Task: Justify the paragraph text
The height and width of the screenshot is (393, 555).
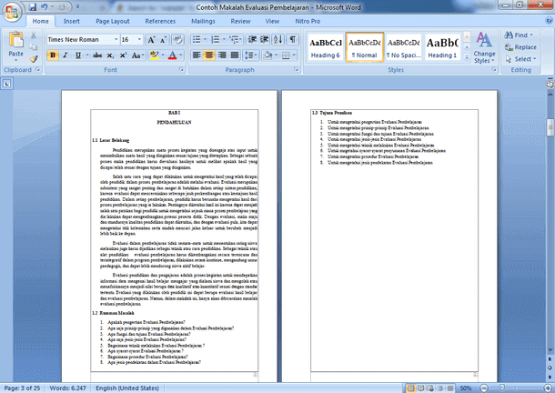Action: (235, 55)
